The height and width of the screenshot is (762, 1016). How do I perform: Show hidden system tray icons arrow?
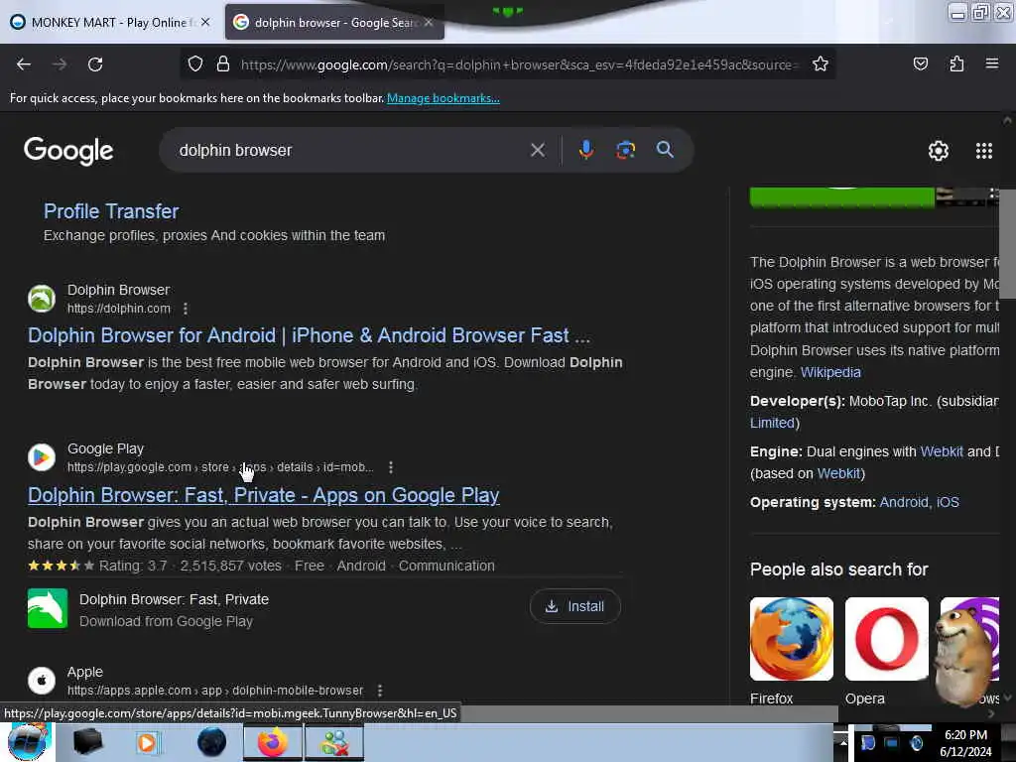[x=843, y=742]
